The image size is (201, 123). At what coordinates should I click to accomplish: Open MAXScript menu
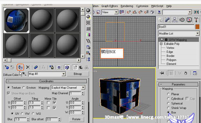[157, 6]
